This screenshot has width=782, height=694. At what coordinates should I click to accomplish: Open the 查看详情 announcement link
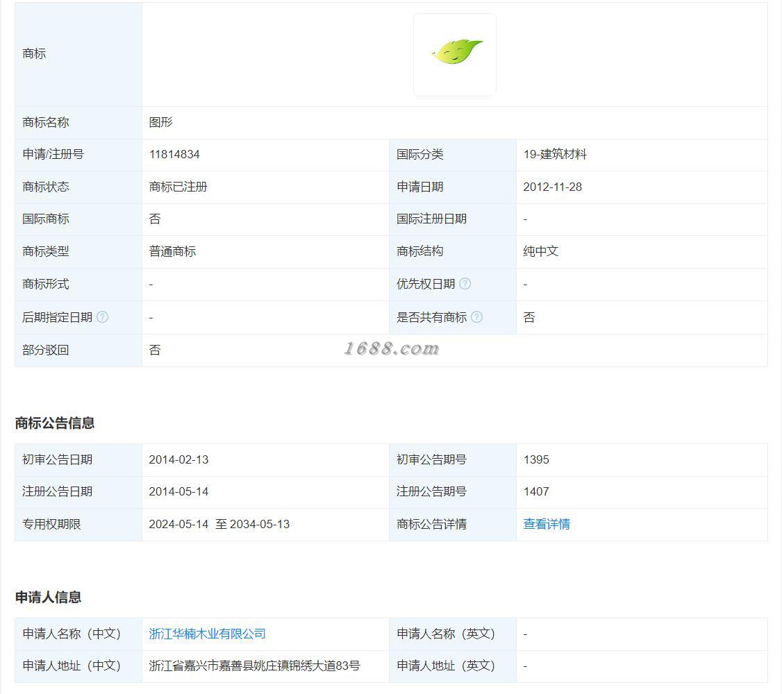click(x=547, y=524)
